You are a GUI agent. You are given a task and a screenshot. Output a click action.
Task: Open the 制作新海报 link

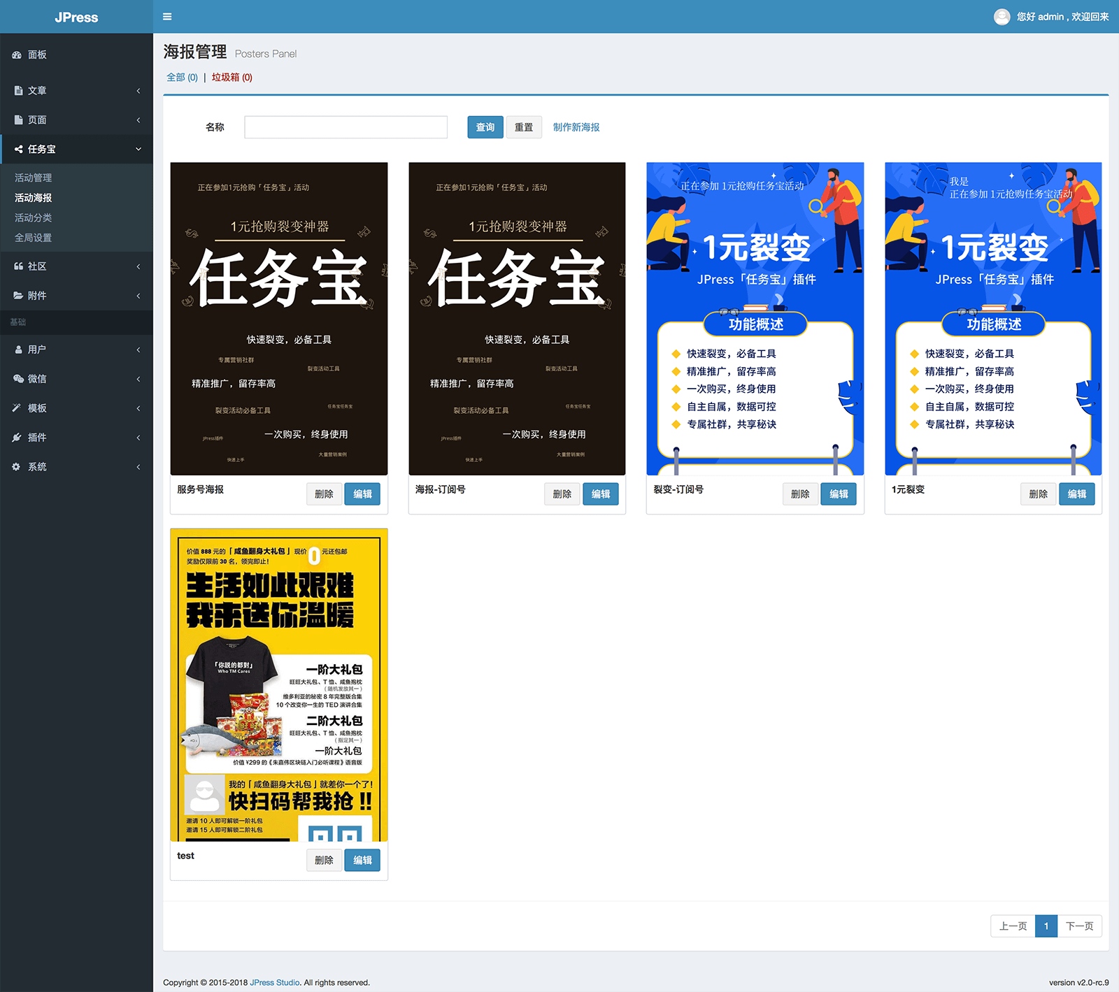pyautogui.click(x=576, y=127)
